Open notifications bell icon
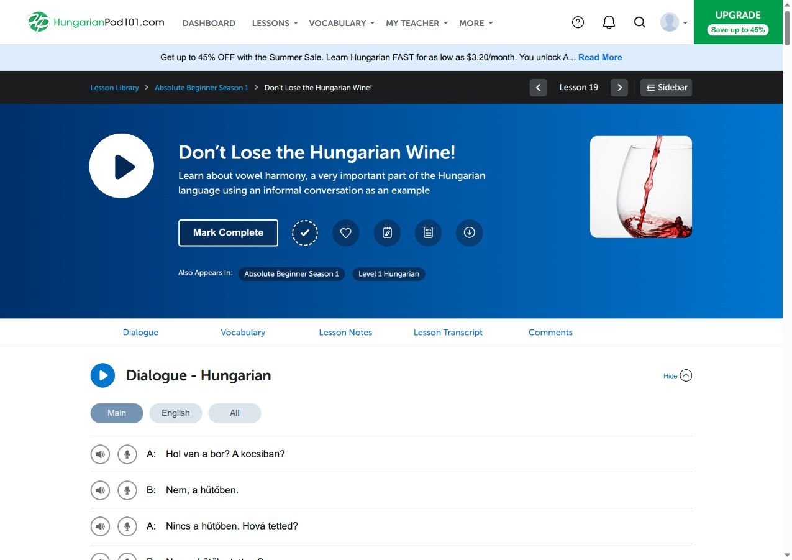 click(609, 22)
